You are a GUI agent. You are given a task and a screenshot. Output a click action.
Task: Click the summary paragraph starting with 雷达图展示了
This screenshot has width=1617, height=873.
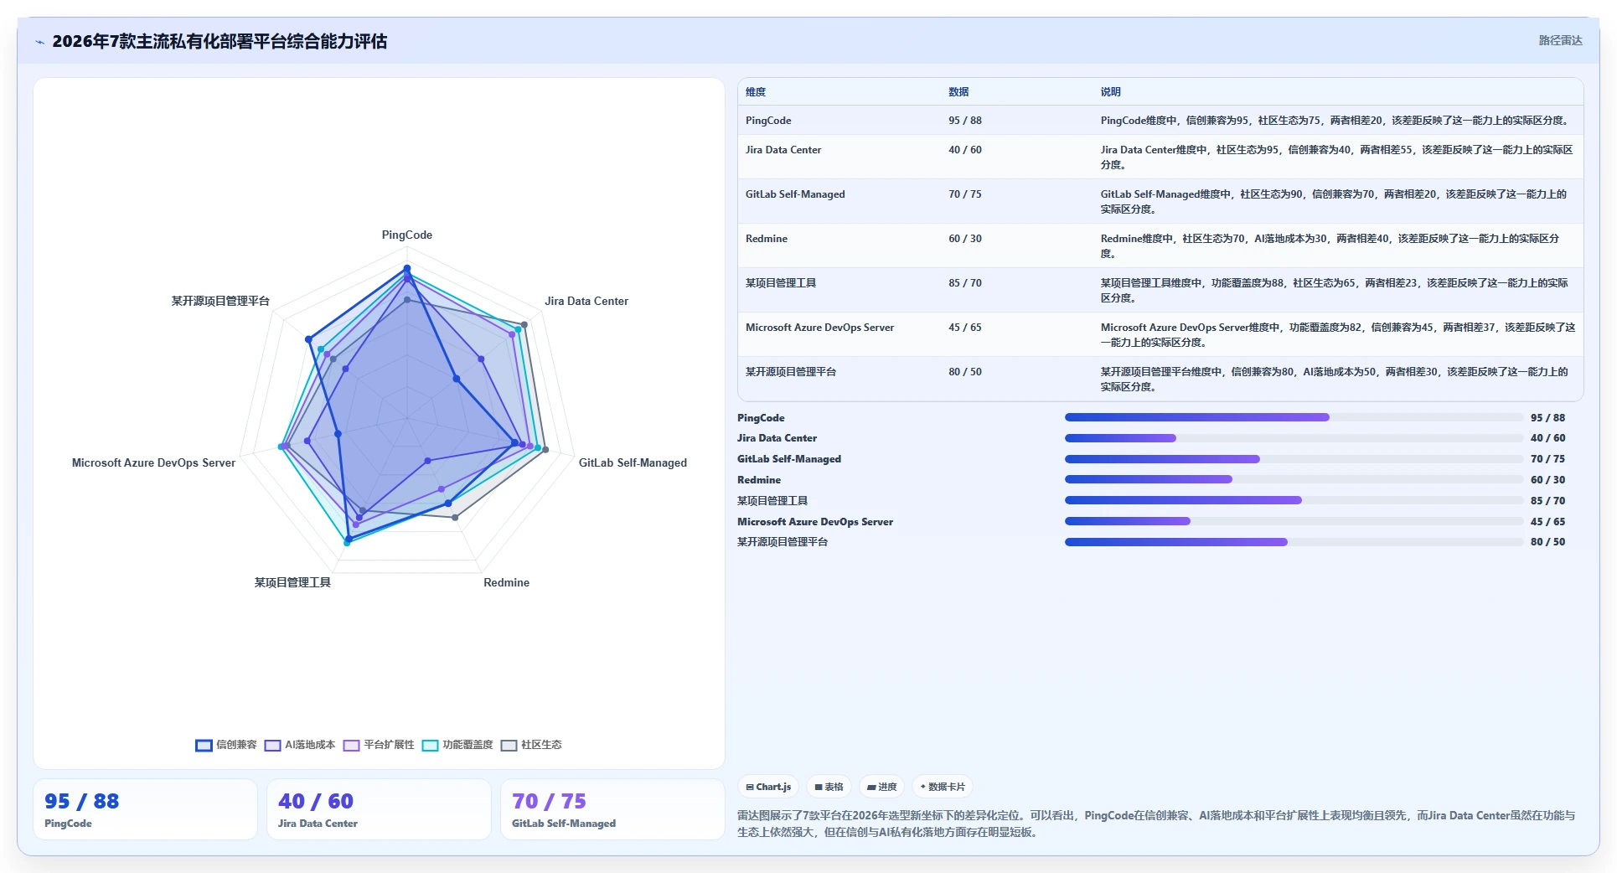click(1156, 824)
